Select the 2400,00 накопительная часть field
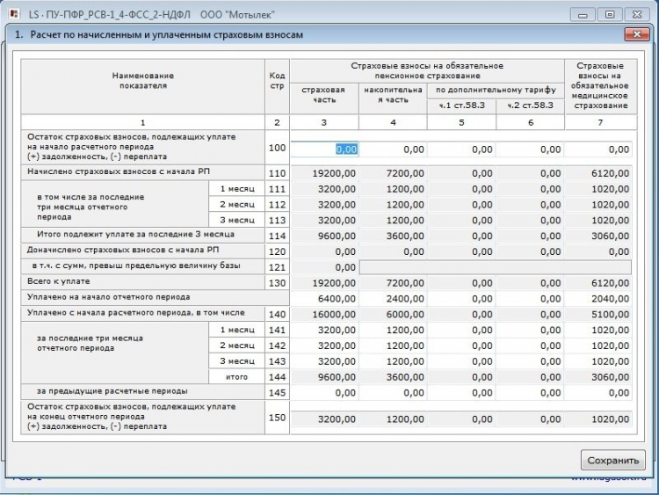This screenshot has height=495, width=659. pos(393,298)
